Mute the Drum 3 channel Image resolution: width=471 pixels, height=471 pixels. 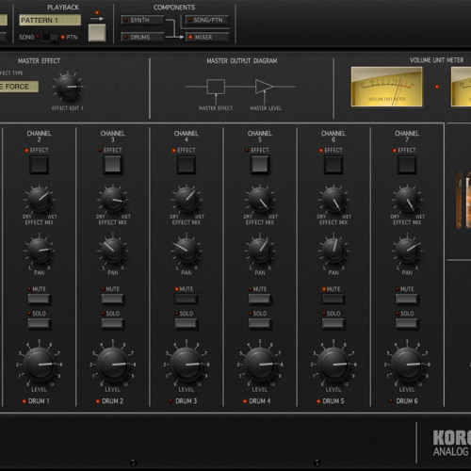pos(186,299)
